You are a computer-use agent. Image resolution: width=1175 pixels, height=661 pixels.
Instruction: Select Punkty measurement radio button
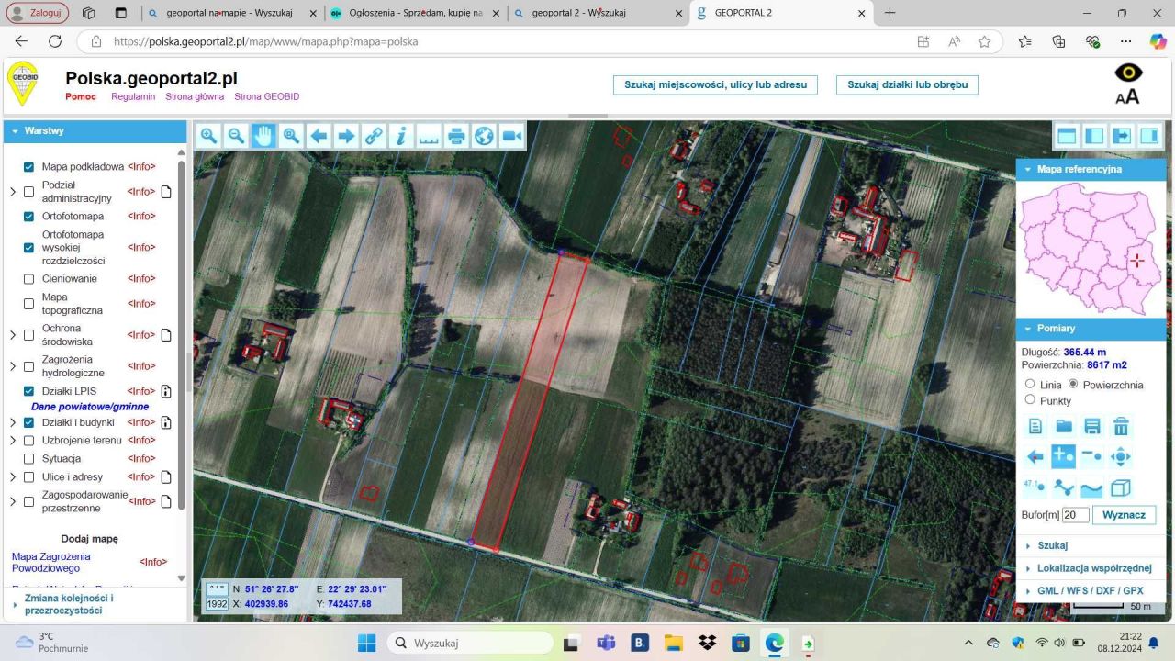1030,399
